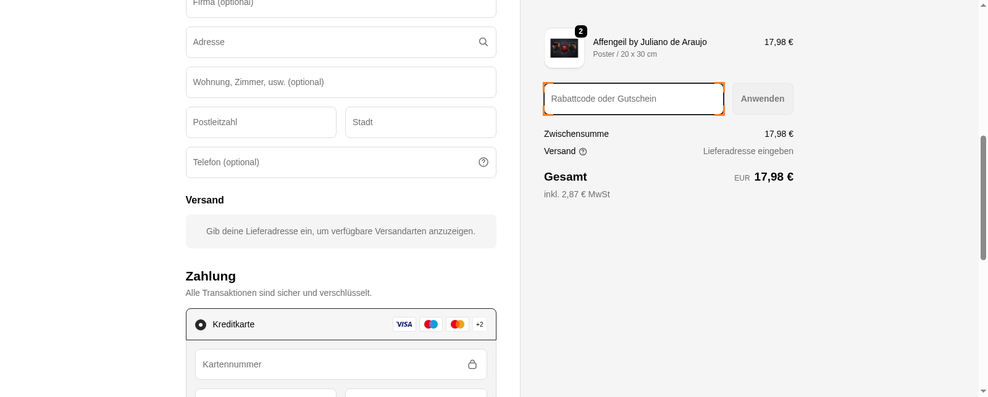Click the Postleitzahl input field
Viewport: 988px width, 397px height.
261,122
